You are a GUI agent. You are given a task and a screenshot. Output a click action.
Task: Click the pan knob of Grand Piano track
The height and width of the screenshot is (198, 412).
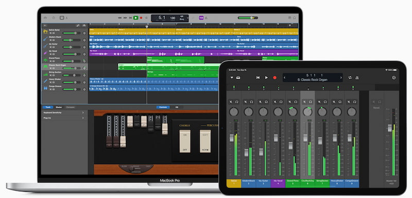pyautogui.click(x=84, y=61)
